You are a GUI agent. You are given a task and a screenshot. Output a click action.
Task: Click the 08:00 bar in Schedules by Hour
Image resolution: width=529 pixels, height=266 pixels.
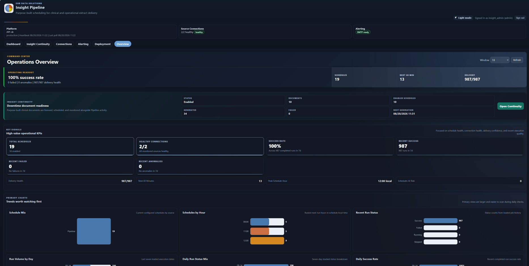point(267,222)
